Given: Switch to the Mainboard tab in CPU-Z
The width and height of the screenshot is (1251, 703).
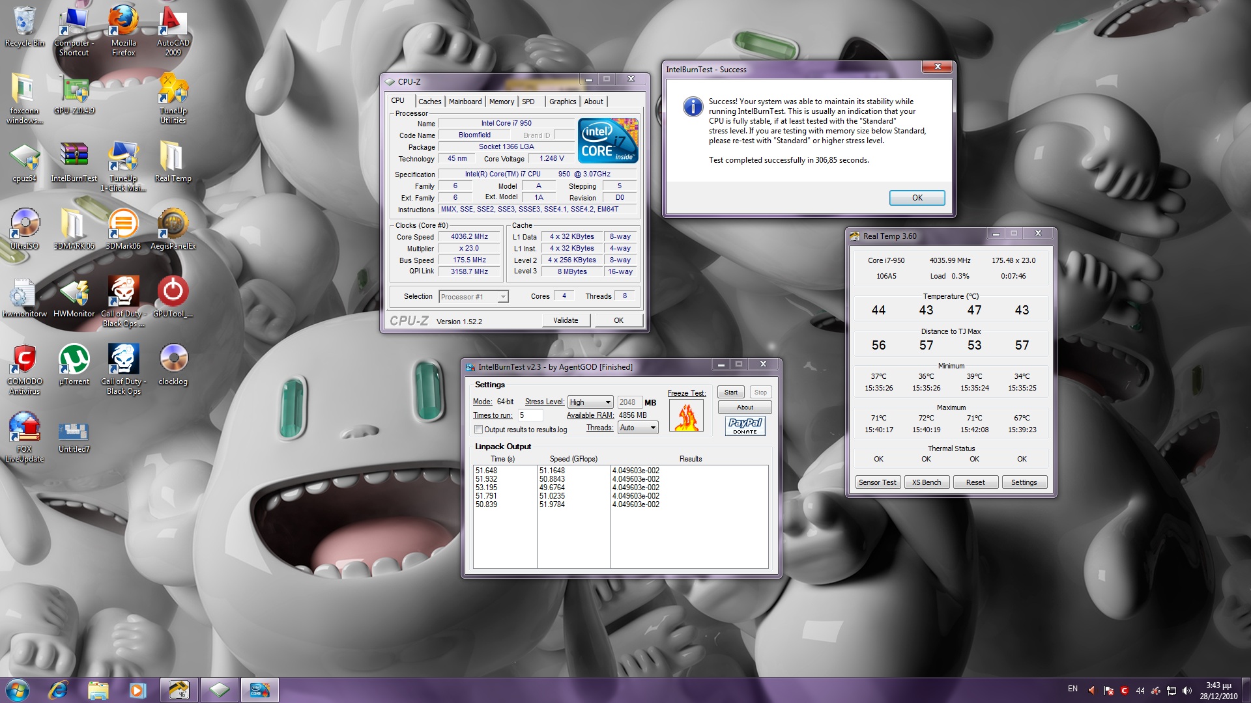Looking at the screenshot, I should coord(465,102).
